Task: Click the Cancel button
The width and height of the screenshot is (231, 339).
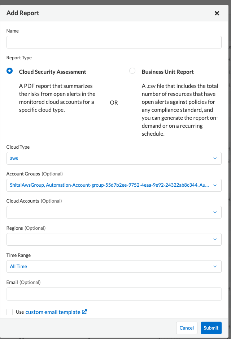Action: (x=187, y=328)
